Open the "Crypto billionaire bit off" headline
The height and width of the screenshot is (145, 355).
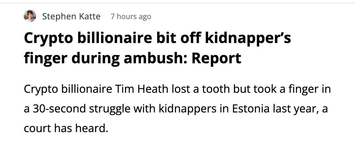pyautogui.click(x=157, y=48)
